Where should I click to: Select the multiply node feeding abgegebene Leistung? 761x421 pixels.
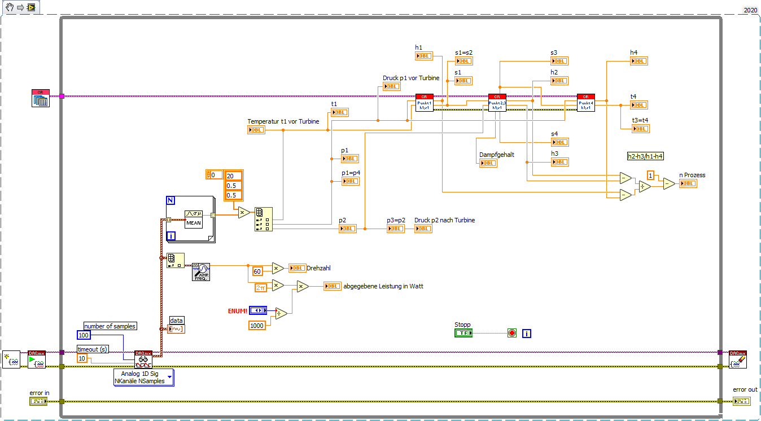303,287
